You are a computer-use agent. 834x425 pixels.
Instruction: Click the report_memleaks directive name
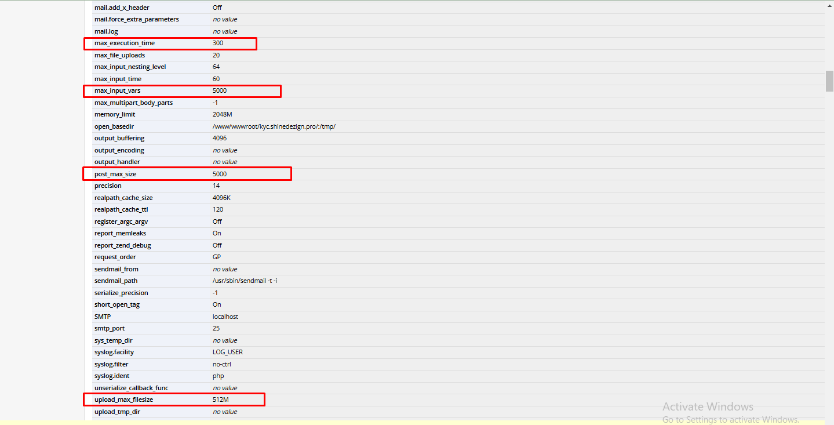pos(120,234)
